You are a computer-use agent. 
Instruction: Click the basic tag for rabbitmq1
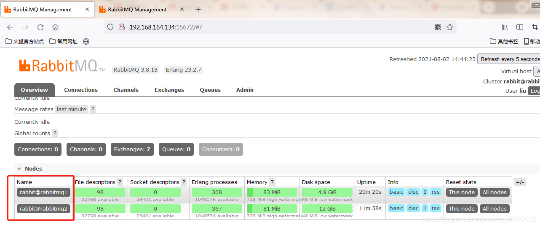pyautogui.click(x=396, y=192)
